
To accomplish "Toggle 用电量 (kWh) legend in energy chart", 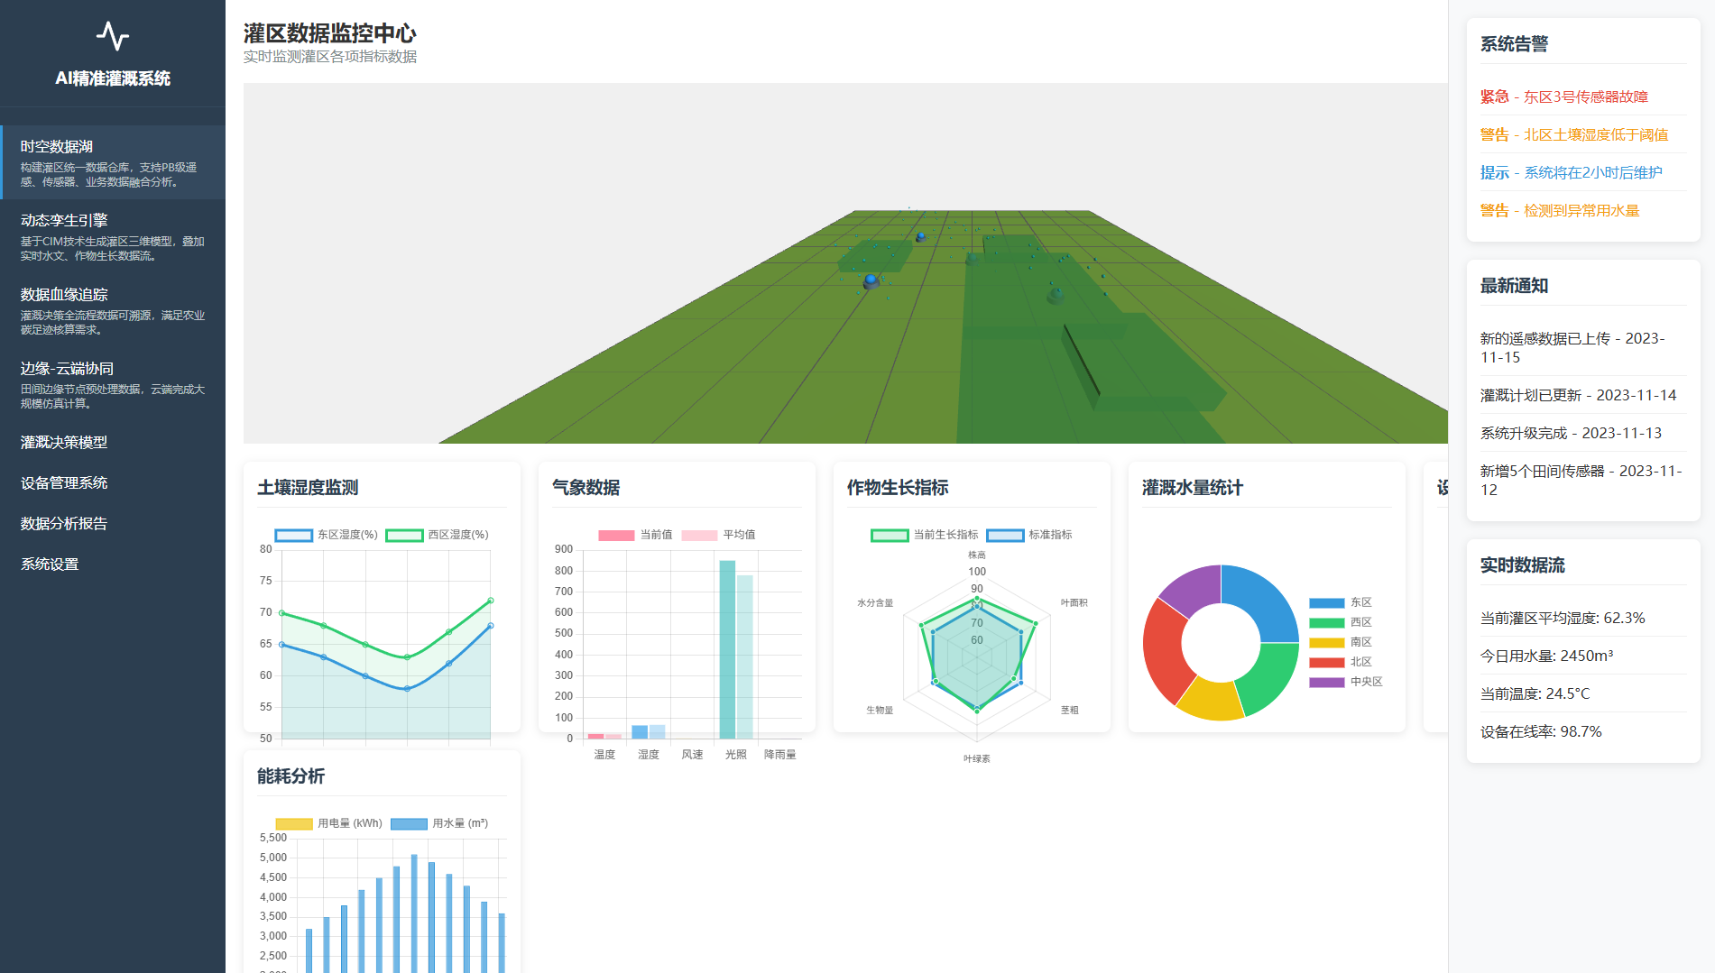I will pos(329,823).
